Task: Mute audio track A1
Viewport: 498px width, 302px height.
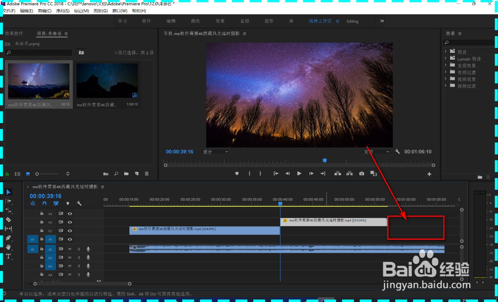Action: [70, 249]
